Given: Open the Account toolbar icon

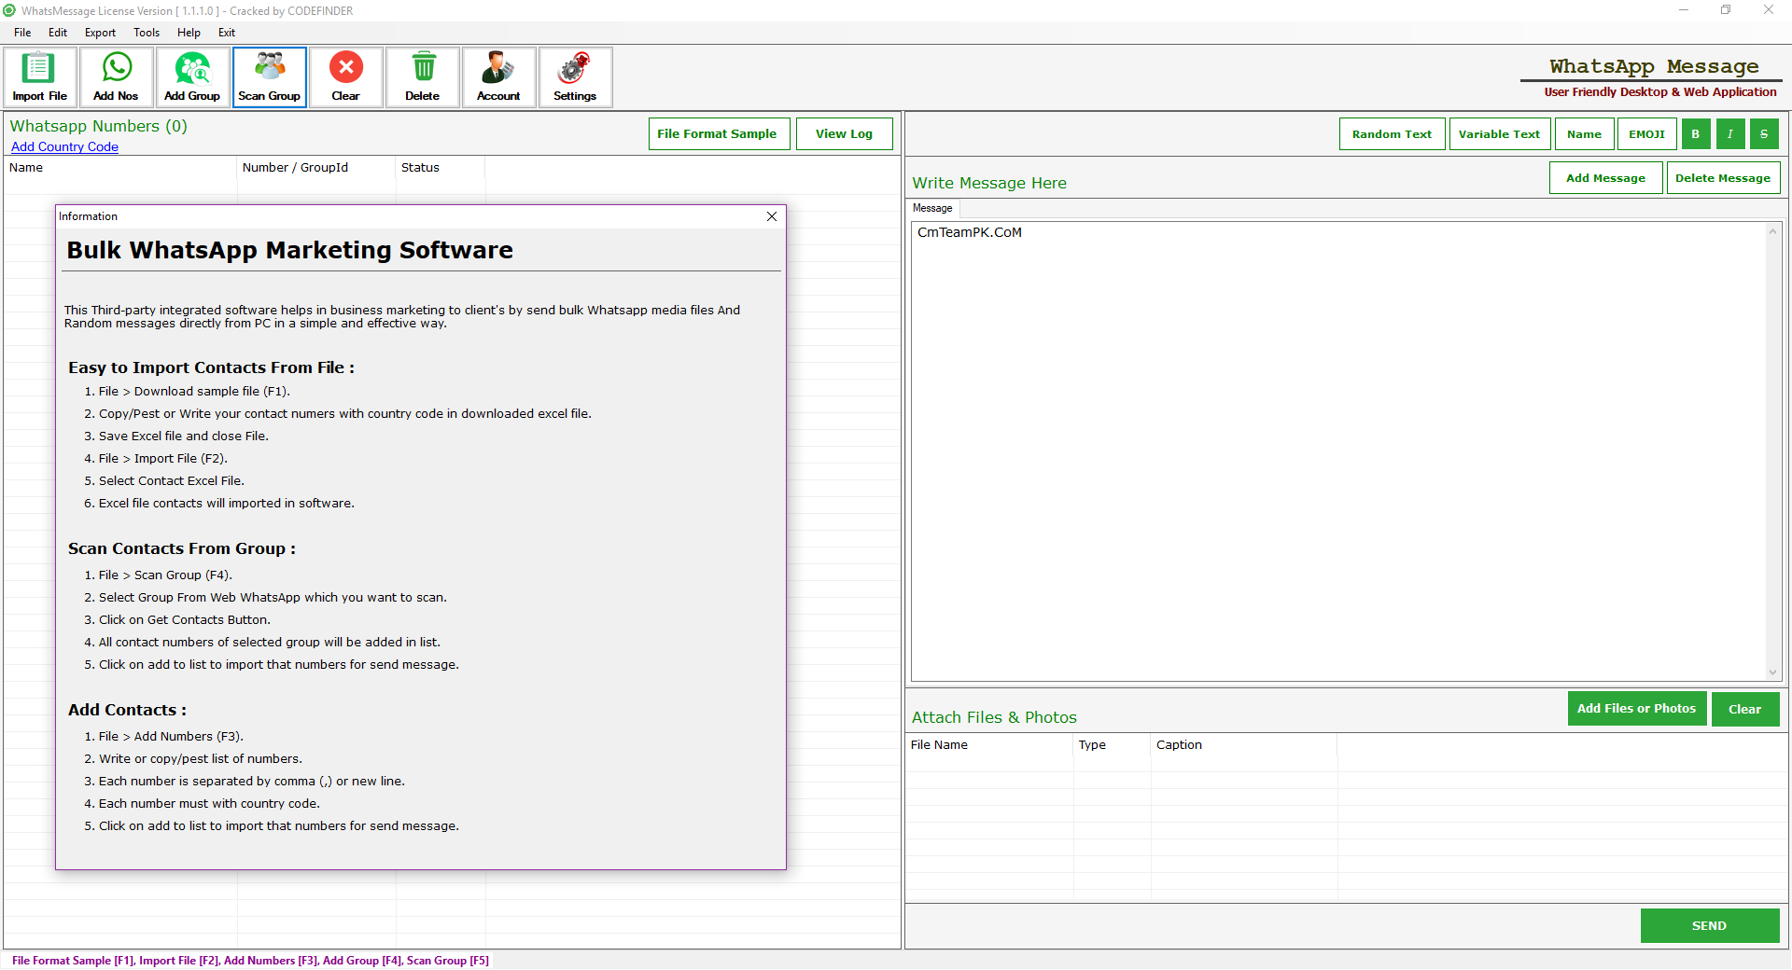Looking at the screenshot, I should tap(498, 77).
